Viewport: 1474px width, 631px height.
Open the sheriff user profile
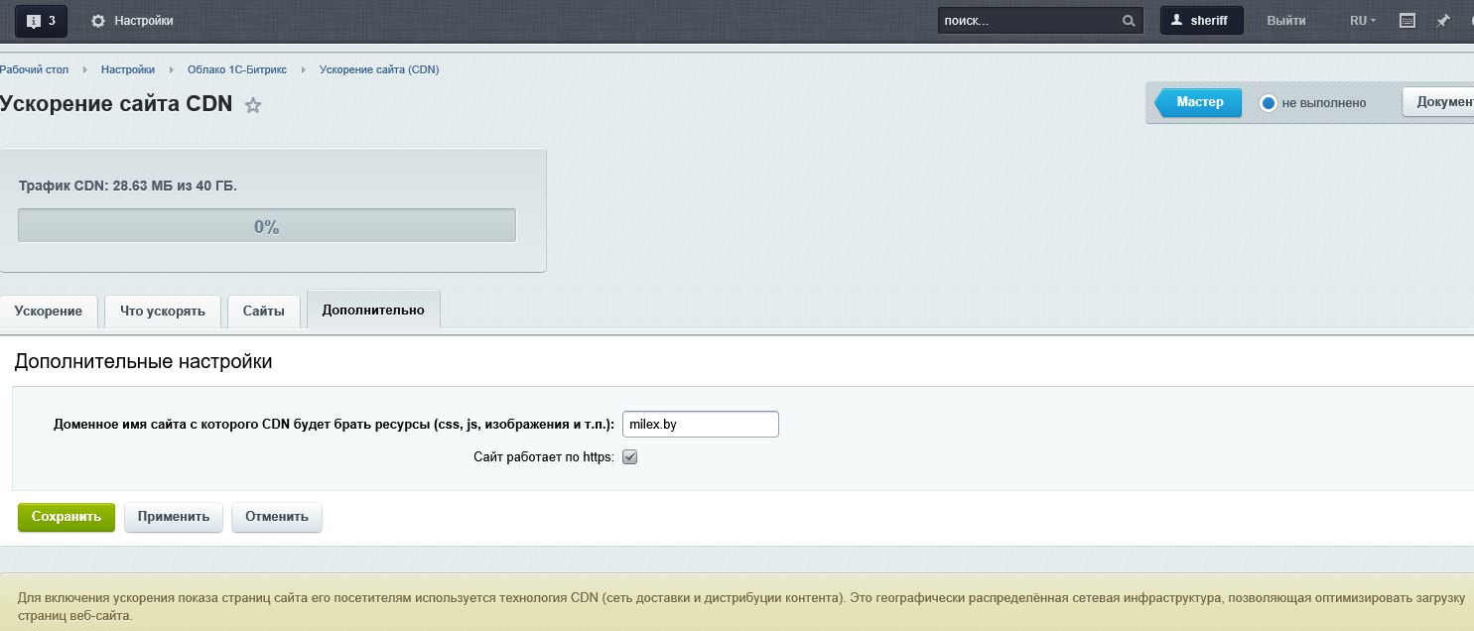1201,21
